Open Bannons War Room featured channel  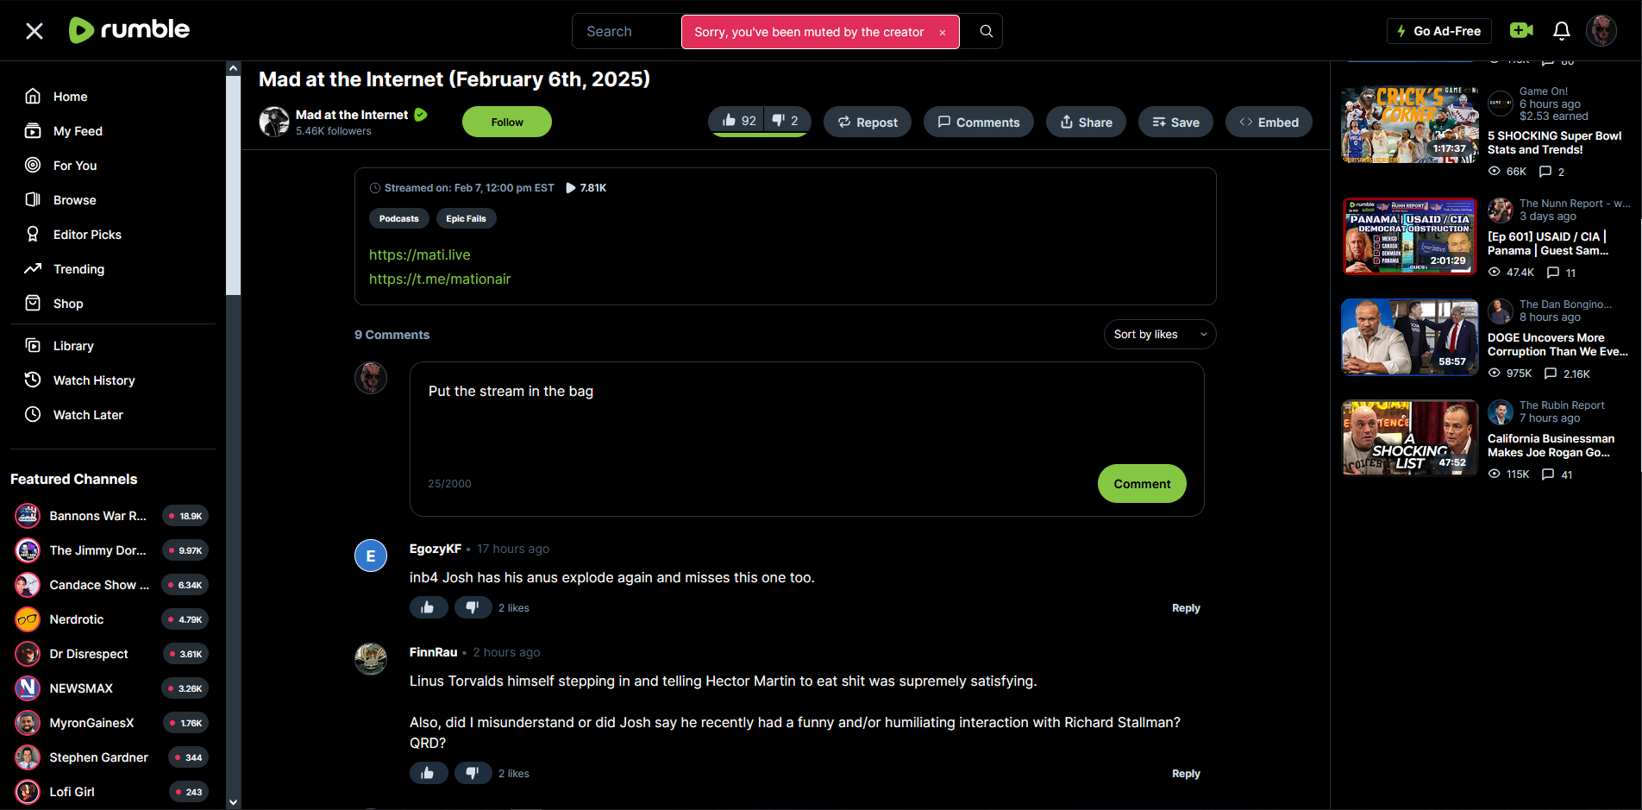coord(112,516)
